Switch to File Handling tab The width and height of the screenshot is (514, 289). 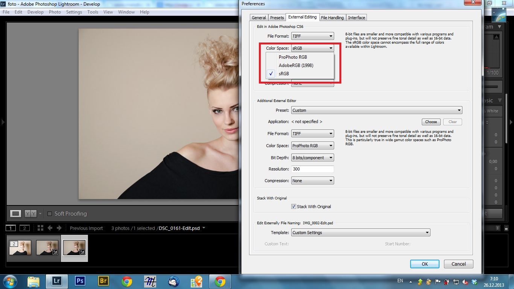[332, 18]
